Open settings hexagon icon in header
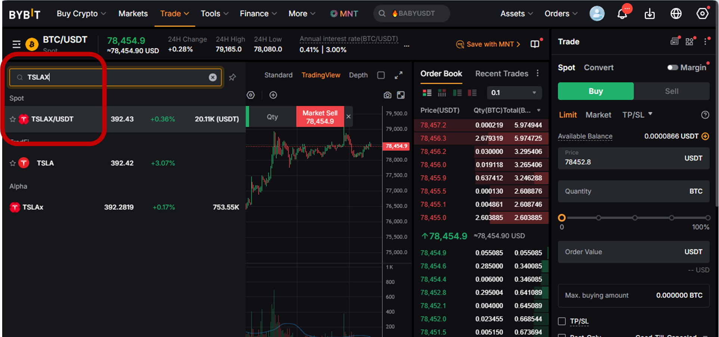The height and width of the screenshot is (337, 719). point(703,14)
